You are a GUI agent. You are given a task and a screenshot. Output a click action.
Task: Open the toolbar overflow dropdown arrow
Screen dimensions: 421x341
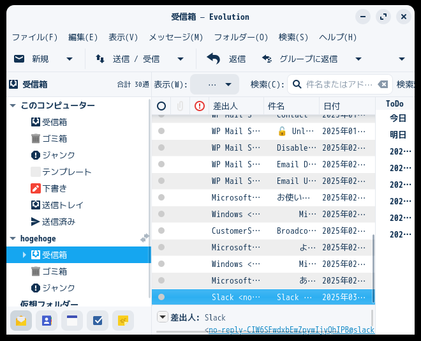[402, 59]
